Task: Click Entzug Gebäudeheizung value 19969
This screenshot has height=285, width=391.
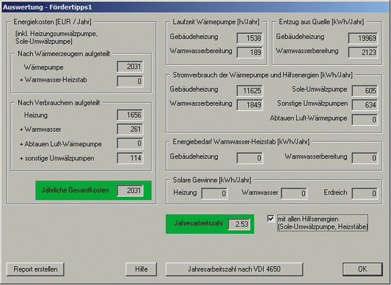Action: [363, 38]
